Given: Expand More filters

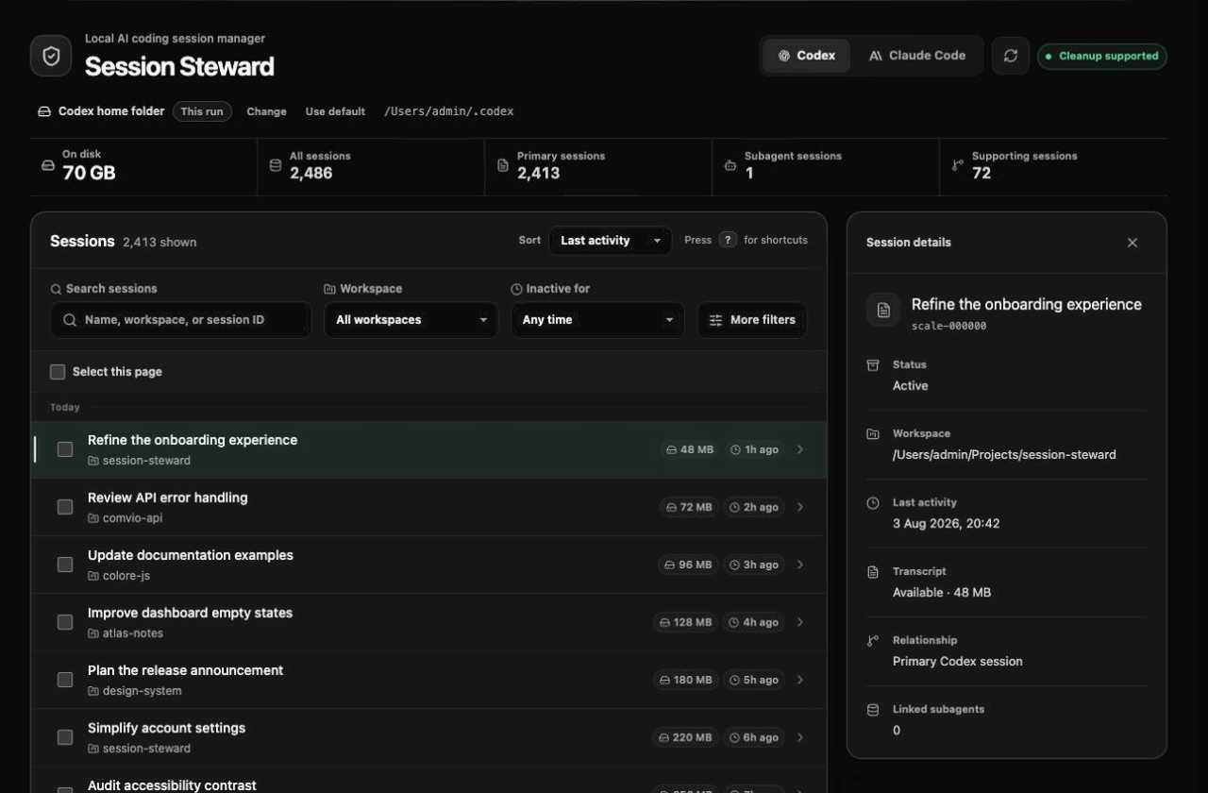Looking at the screenshot, I should tap(752, 320).
